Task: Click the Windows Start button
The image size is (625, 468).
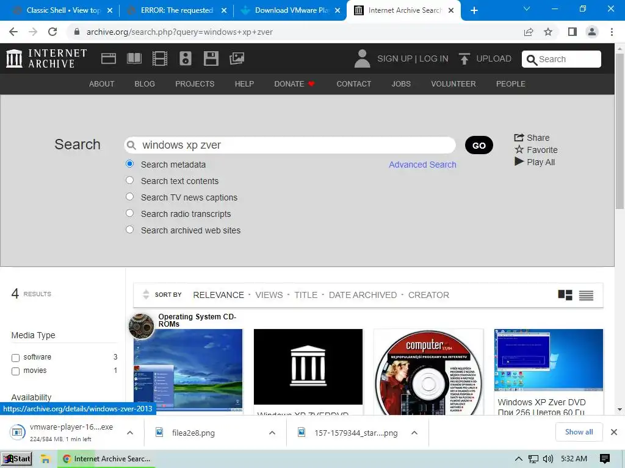Action: click(x=16, y=459)
